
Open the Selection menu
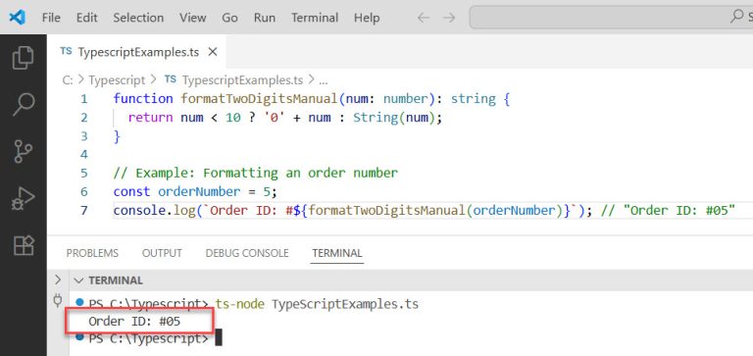(138, 18)
